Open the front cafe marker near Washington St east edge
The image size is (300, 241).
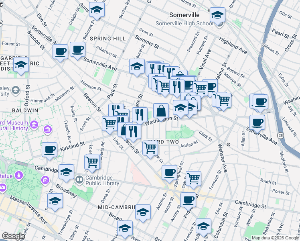tap(260, 103)
